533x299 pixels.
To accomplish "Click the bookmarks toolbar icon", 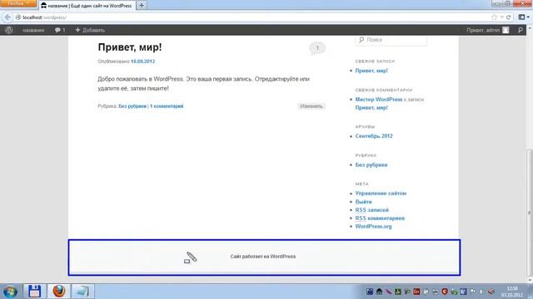I will click(x=522, y=17).
